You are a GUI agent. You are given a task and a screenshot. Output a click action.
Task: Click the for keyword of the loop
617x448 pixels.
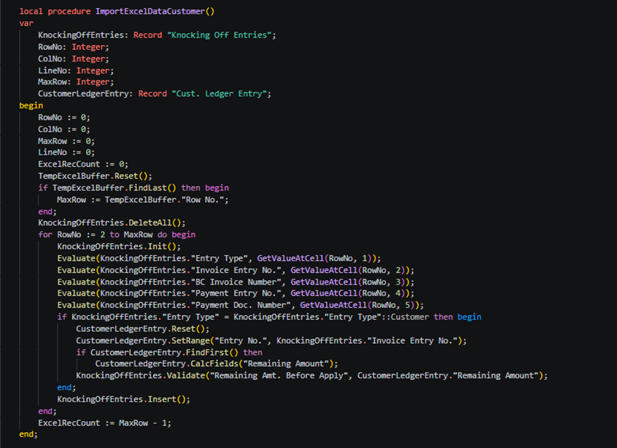click(45, 234)
